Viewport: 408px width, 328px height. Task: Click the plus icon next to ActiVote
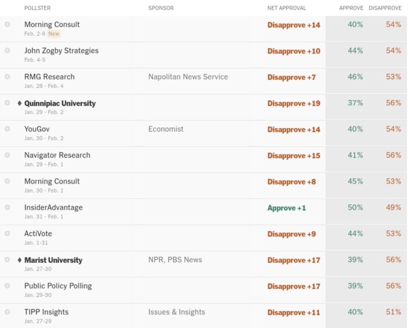click(7, 233)
